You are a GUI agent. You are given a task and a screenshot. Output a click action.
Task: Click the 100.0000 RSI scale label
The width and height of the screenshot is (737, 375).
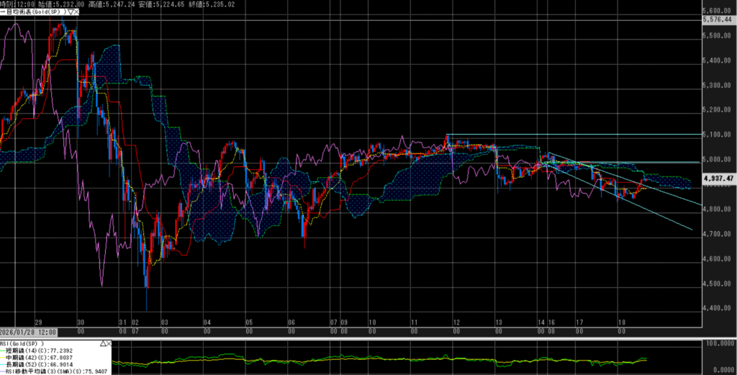(x=718, y=345)
